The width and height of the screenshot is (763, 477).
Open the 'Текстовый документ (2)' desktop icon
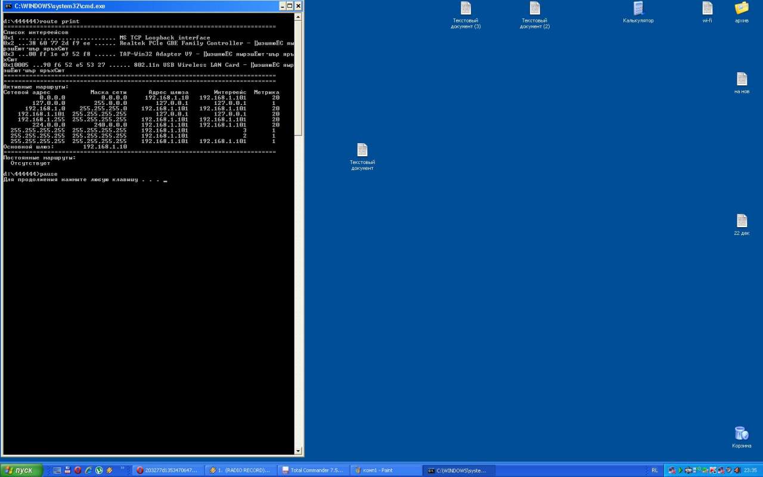535,15
